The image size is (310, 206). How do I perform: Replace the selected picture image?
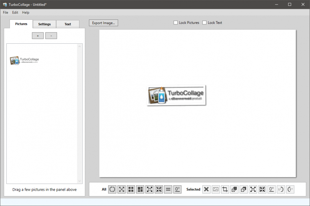[x=215, y=189]
